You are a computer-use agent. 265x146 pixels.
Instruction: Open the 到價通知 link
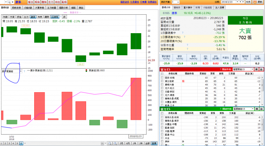152,2
